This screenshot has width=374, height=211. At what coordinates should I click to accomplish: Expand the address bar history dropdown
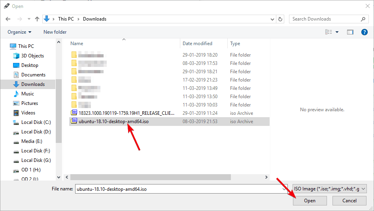272,19
